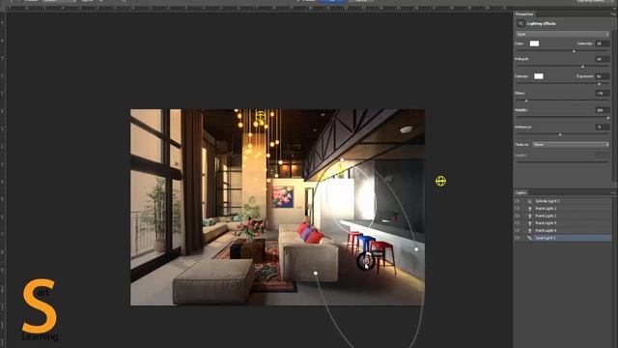Click the Gloss value field
Viewport: 618px width, 348px height.
(602, 93)
